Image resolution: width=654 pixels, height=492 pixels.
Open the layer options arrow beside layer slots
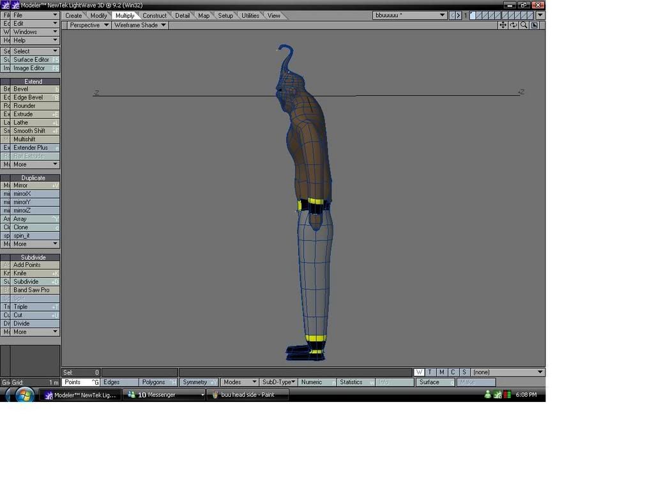click(540, 15)
